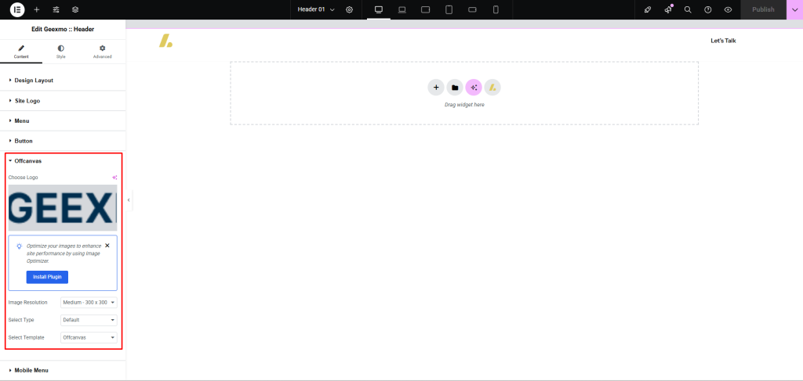
Task: Open the Select Template dropdown
Action: pyautogui.click(x=89, y=337)
